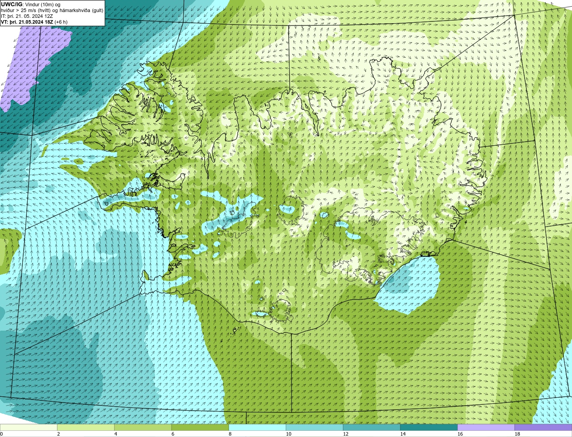Click the legend scale label '2'

coord(59,434)
